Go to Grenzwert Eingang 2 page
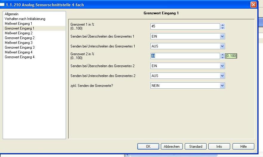Screen dimensions: 263x157 pyautogui.click(x=19, y=38)
